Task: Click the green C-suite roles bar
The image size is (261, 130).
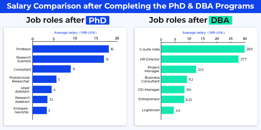Action: tap(203, 49)
